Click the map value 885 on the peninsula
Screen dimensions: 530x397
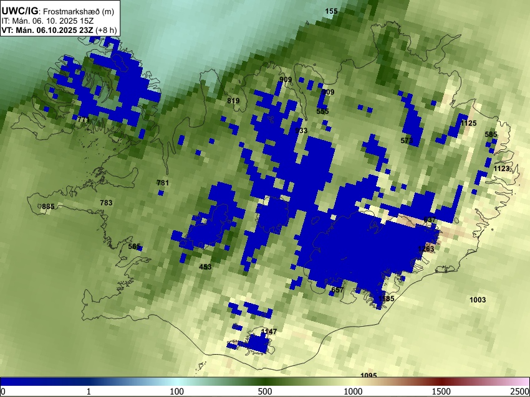pos(48,207)
